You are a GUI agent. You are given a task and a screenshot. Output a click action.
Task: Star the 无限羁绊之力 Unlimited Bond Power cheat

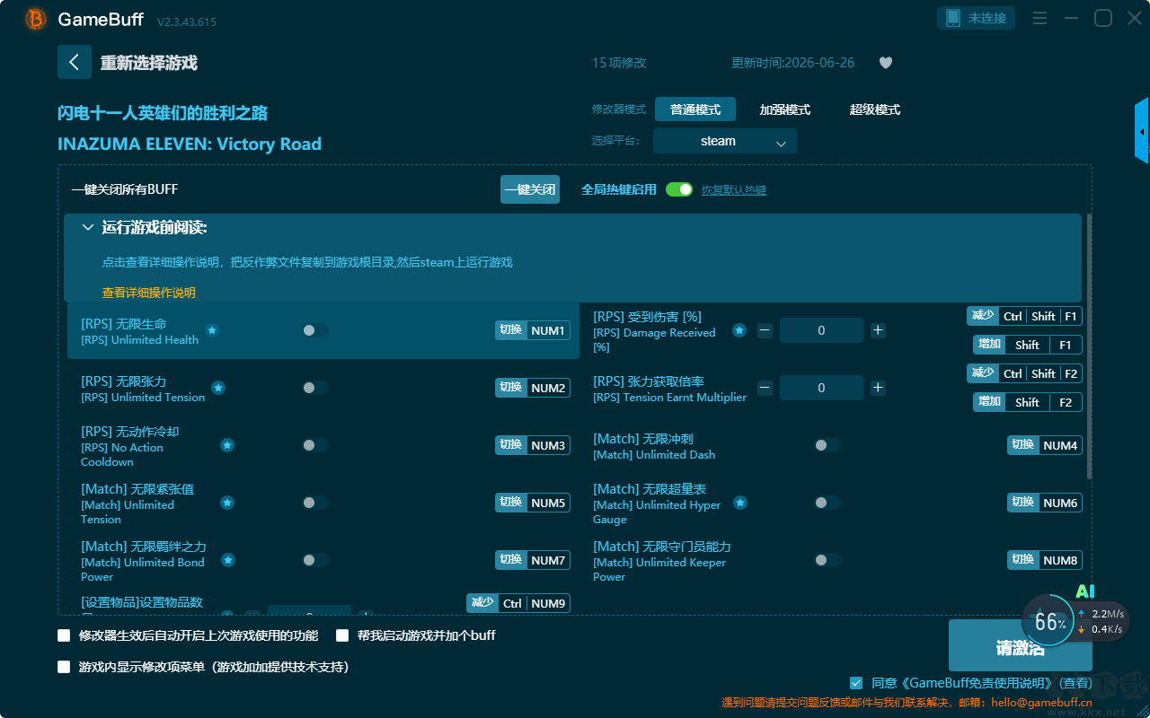point(228,560)
